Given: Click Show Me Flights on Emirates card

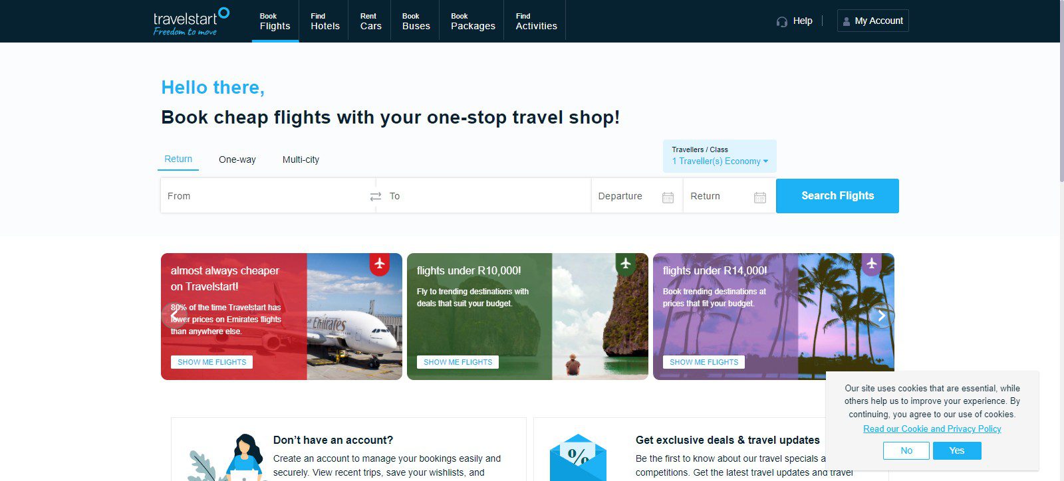Looking at the screenshot, I should (x=211, y=362).
